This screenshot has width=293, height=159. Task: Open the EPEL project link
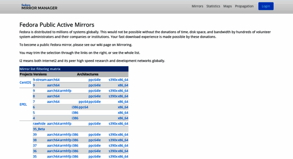(23, 104)
